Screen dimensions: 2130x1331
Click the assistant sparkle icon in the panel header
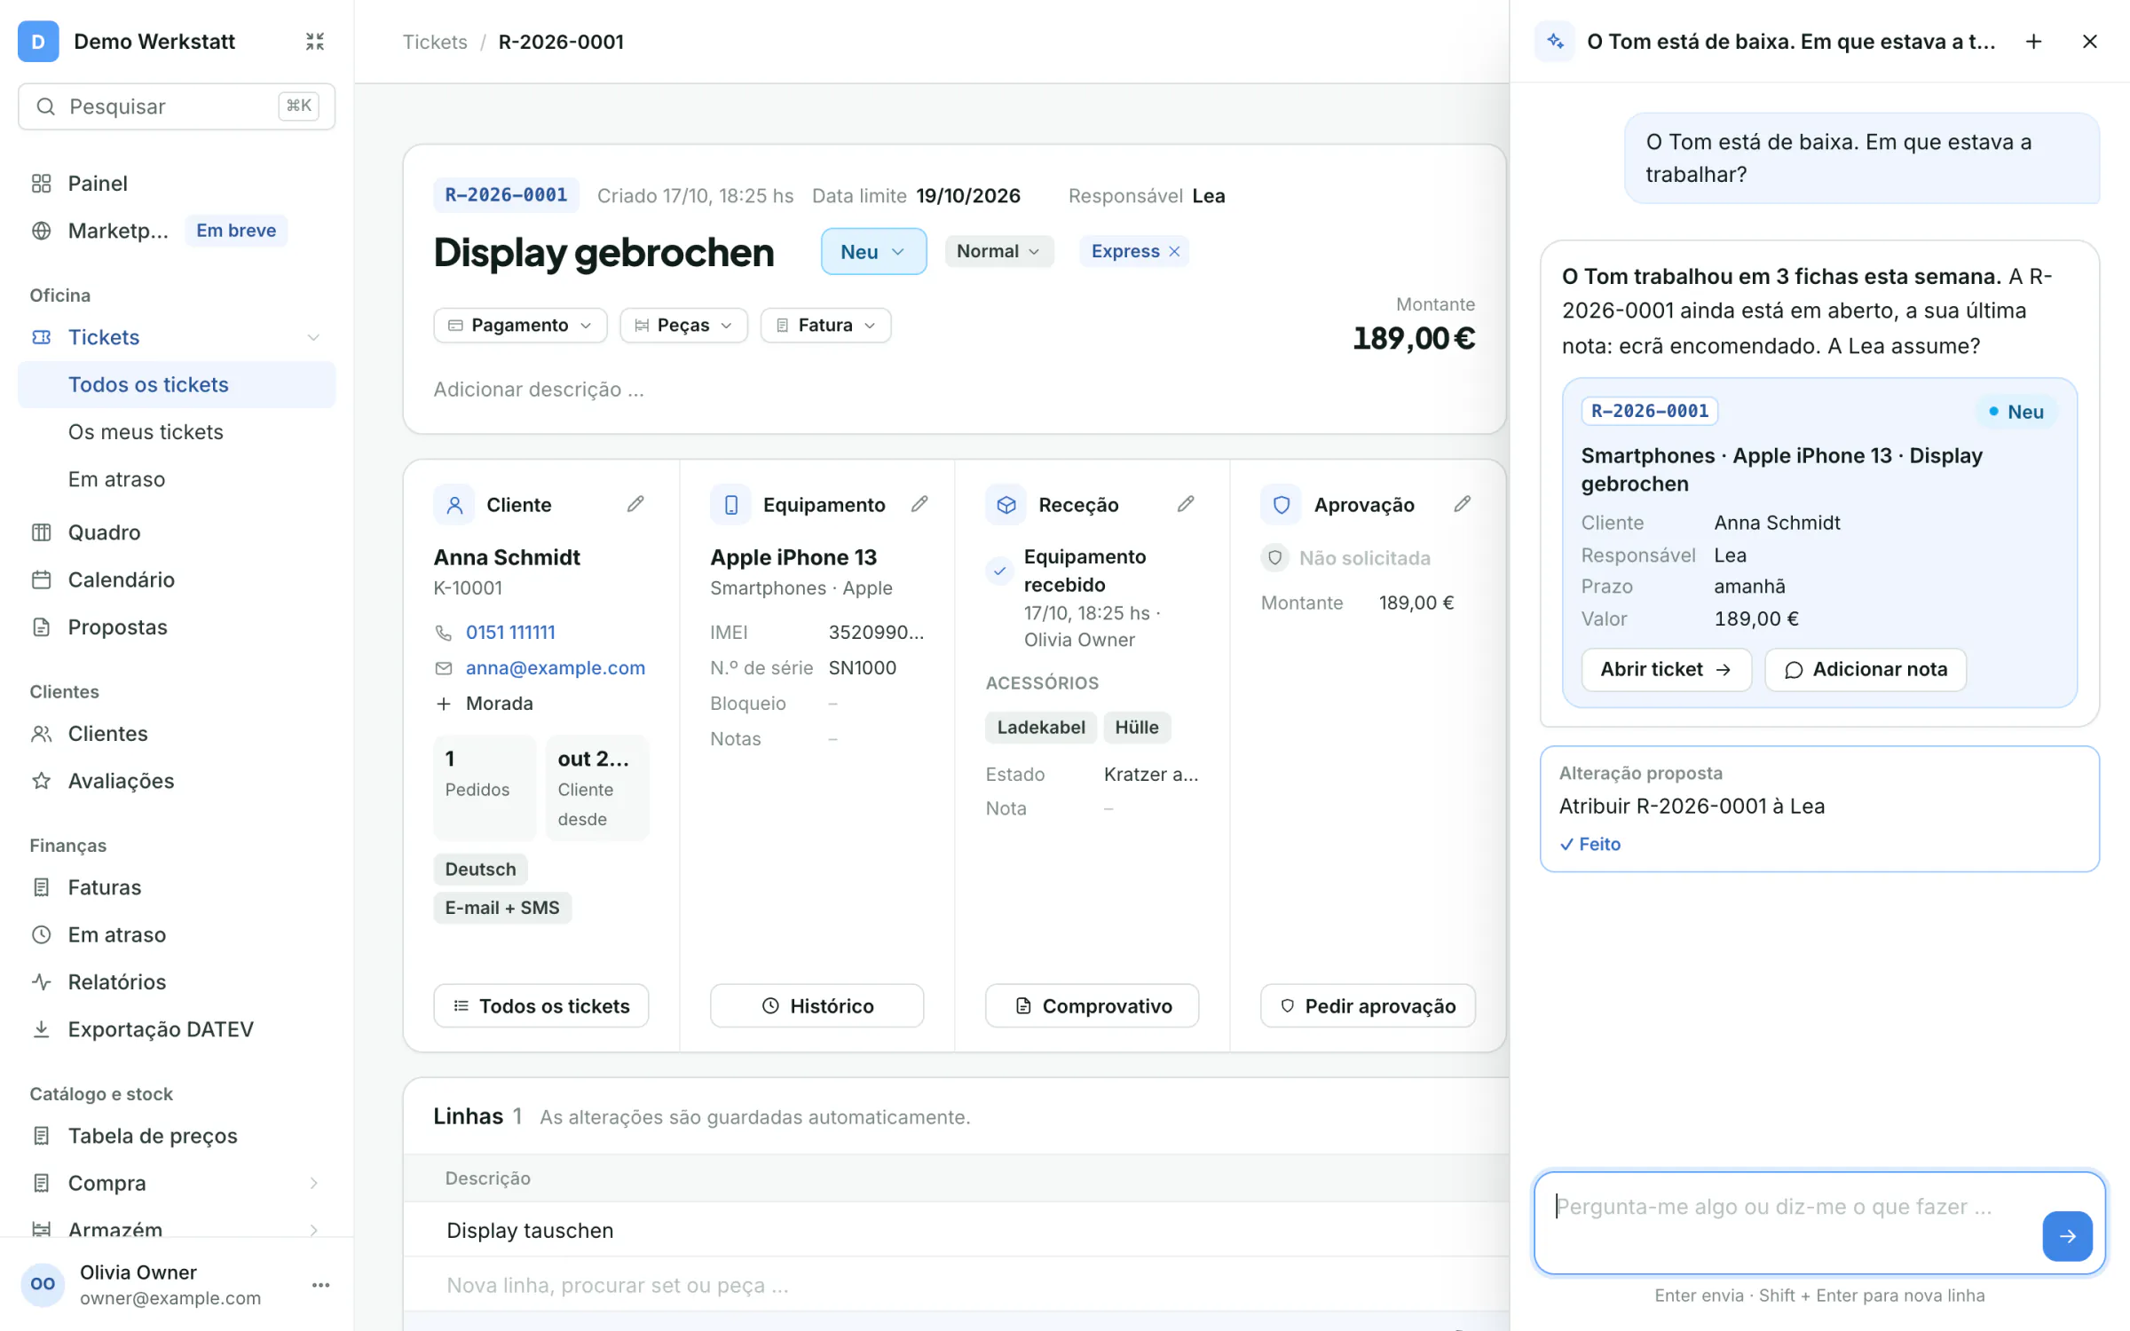(1555, 42)
